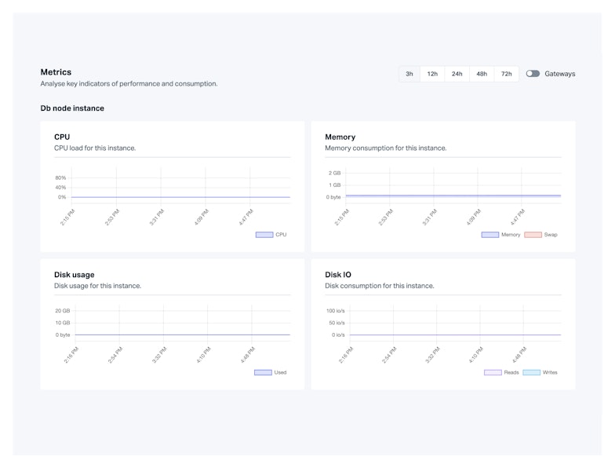
Task: Click the Metrics section heading
Action: [x=56, y=72]
